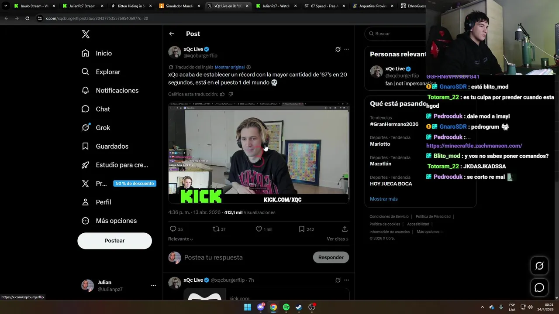This screenshot has height=314, width=559.
Task: Click Buscar search field
Action: point(395,34)
